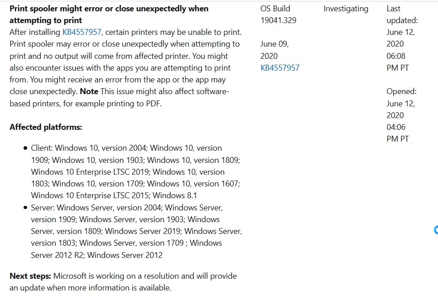Screen dimensions: 438x300
Task: Click the blue circular icon at the right edge
Action: (x=436, y=230)
